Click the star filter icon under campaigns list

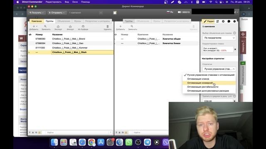pos(33,132)
